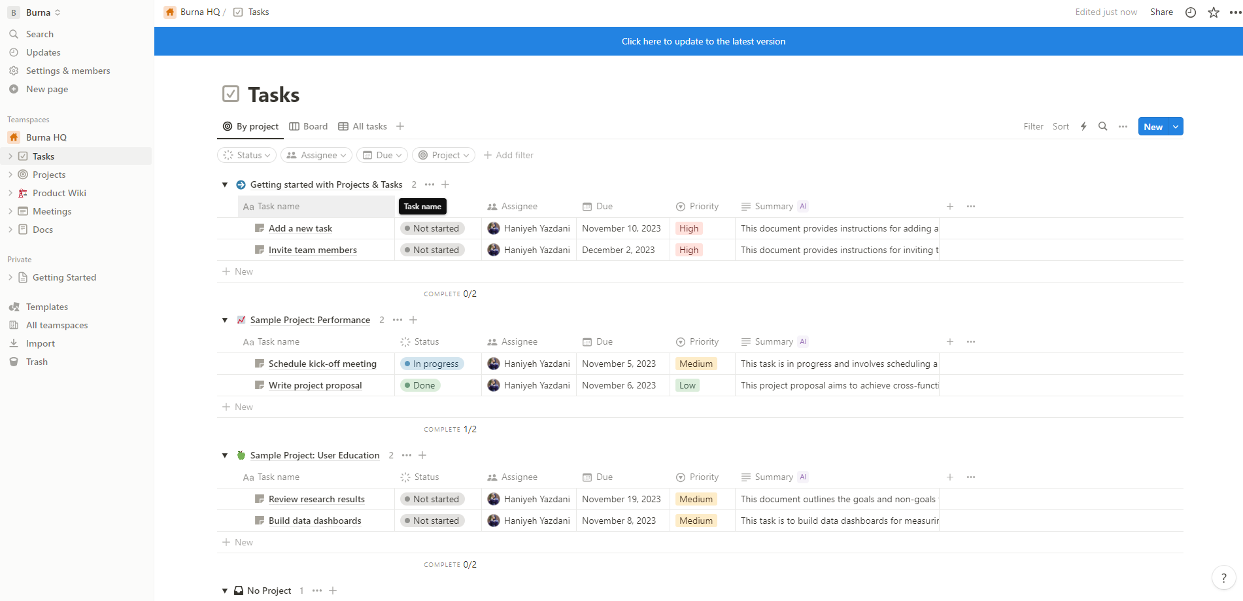Collapse the No Project group

[x=225, y=591]
